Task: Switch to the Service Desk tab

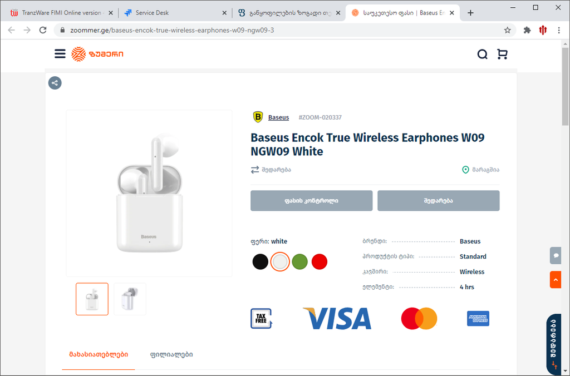Action: tap(175, 13)
